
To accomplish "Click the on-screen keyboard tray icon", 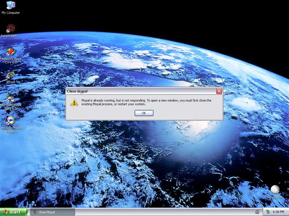I will 257,212.
